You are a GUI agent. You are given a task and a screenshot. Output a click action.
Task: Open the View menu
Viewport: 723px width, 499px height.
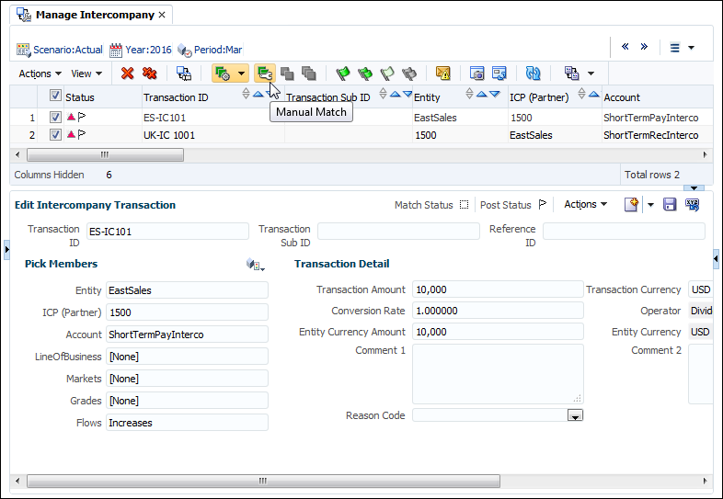86,74
